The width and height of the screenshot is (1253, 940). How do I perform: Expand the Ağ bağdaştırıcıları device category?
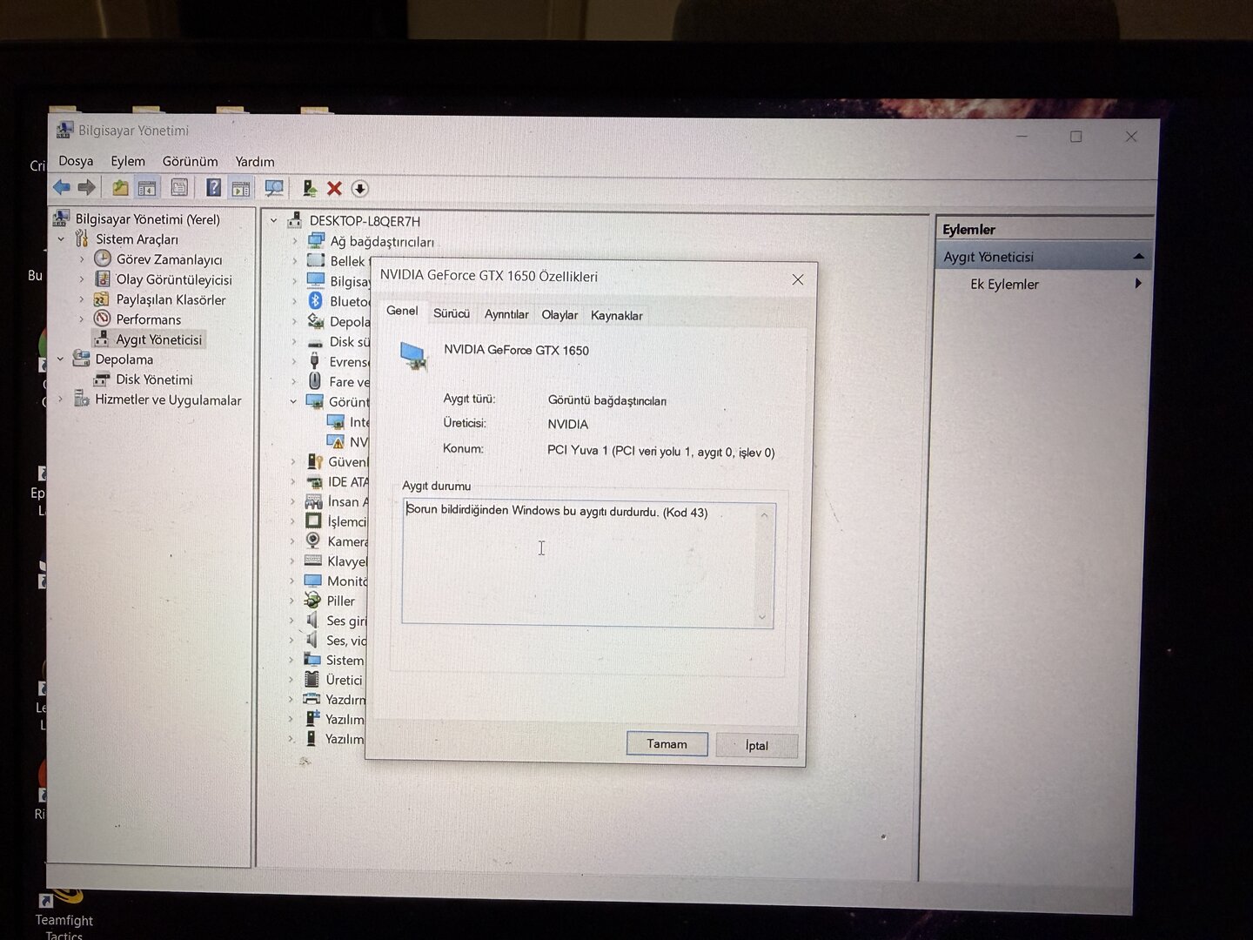(x=294, y=240)
